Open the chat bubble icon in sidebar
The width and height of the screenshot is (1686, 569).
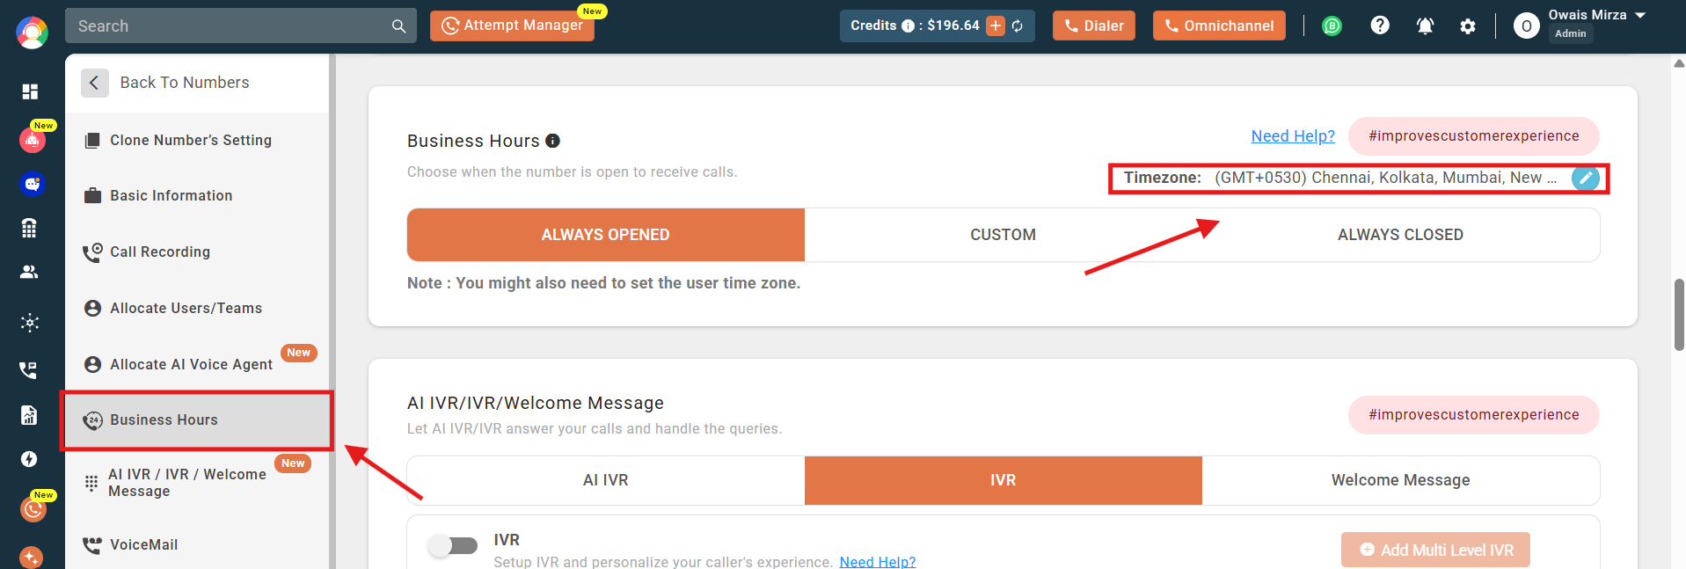click(x=33, y=184)
